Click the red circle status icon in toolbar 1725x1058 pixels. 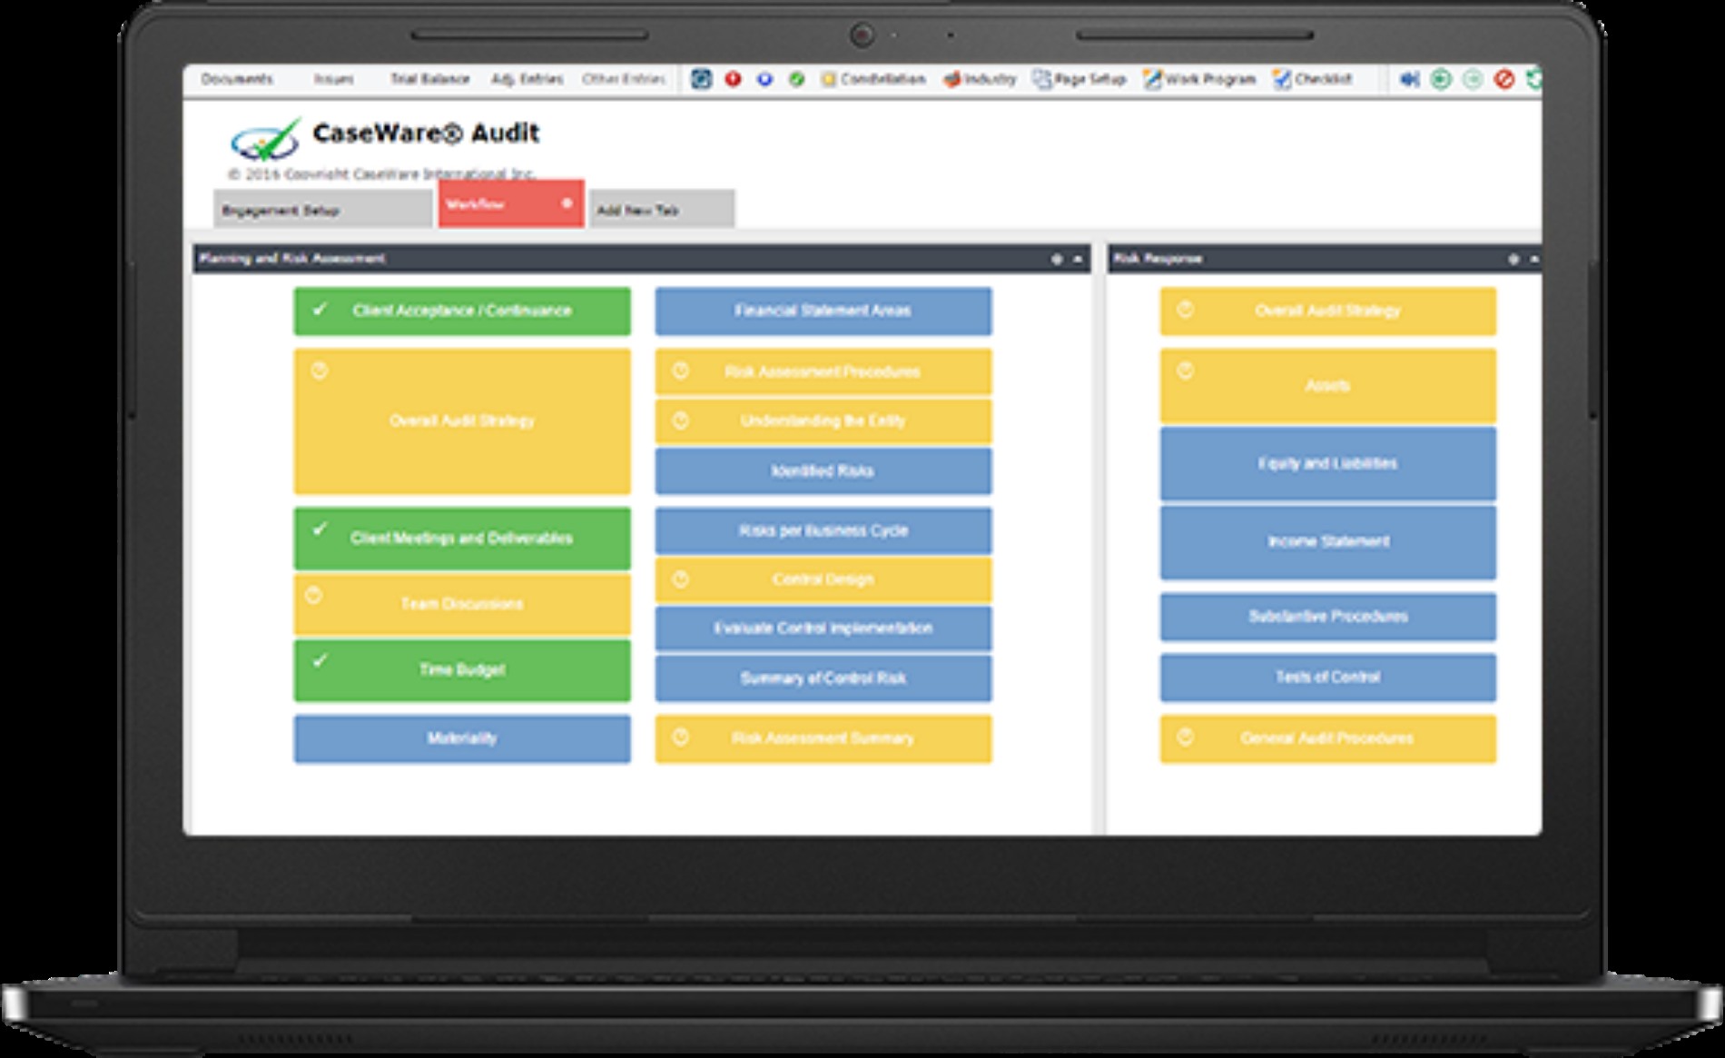pos(734,79)
